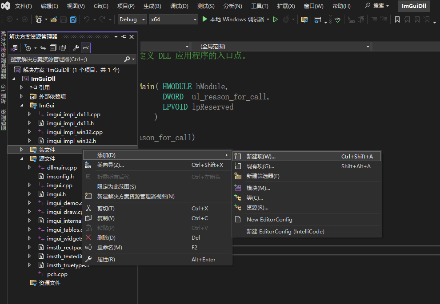Image resolution: width=440 pixels, height=304 pixels.
Task: Click the red Delete X icon
Action: point(88,237)
